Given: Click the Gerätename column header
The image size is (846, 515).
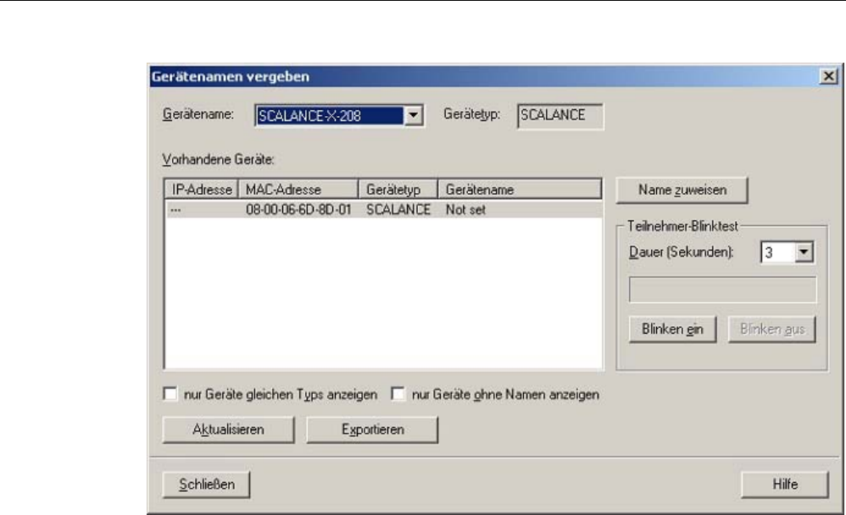Looking at the screenshot, I should pos(520,190).
